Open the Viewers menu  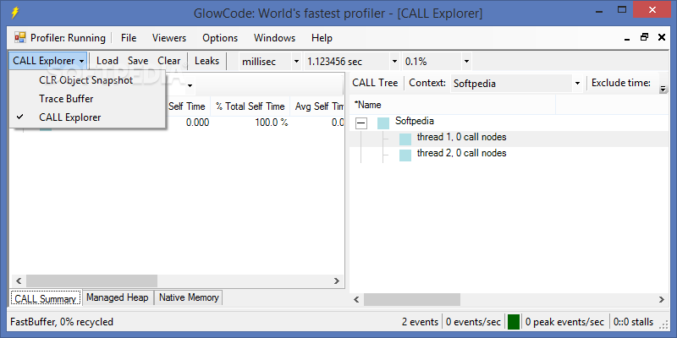[169, 38]
